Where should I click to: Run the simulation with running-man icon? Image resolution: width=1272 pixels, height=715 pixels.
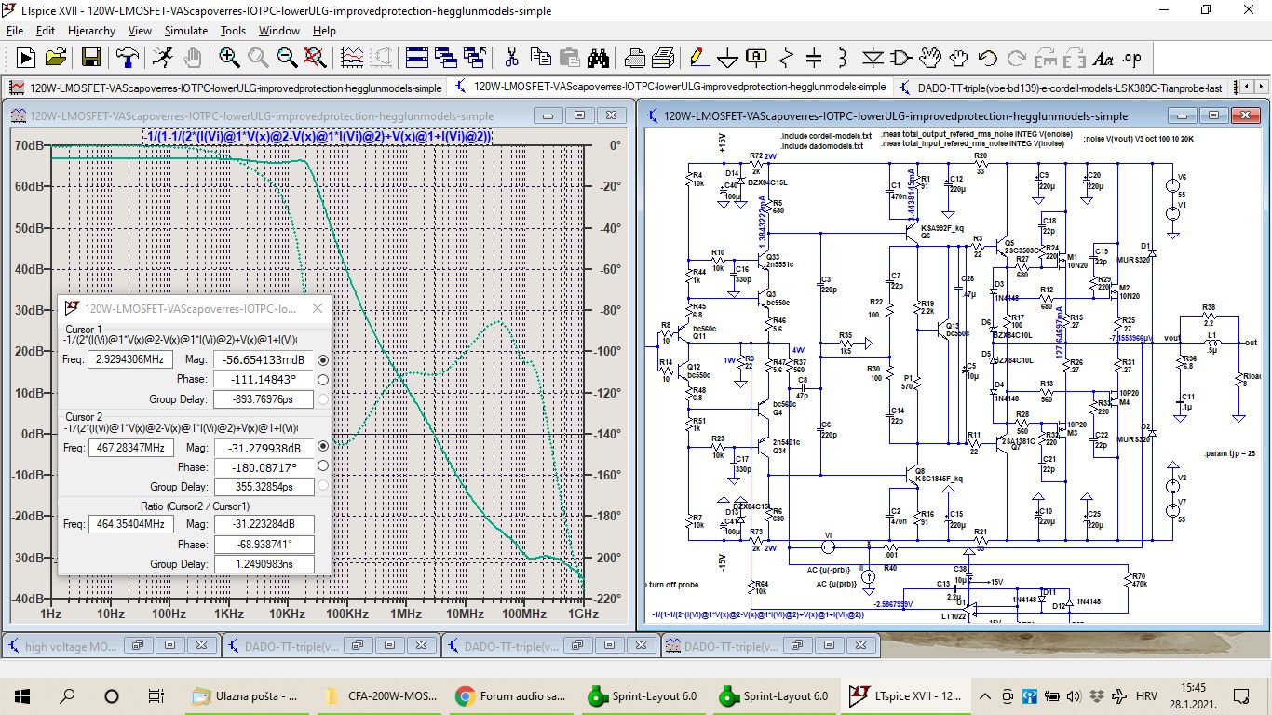[x=162, y=58]
